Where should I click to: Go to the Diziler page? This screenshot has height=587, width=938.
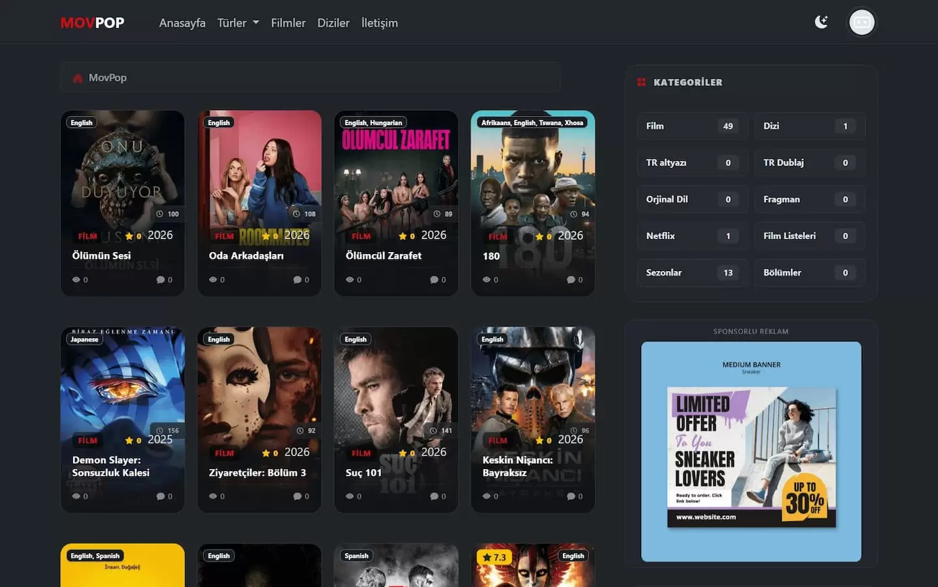click(x=333, y=23)
